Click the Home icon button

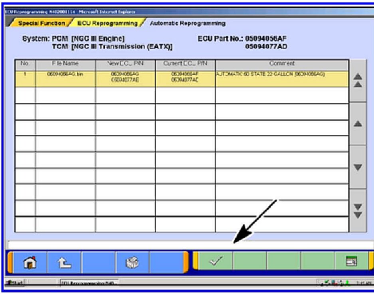[x=30, y=262]
